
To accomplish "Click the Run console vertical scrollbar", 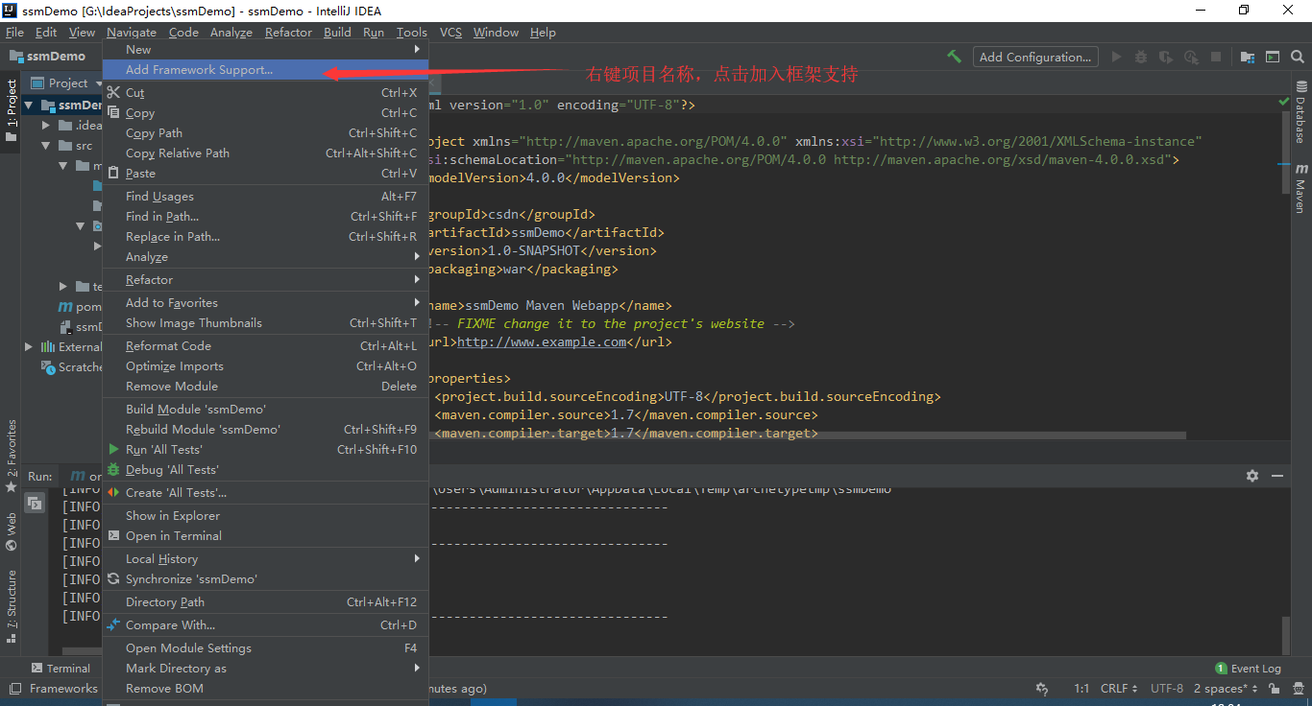I will [x=1284, y=635].
